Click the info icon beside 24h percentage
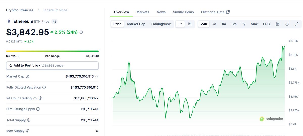Viewport: 303px width, 136px height. [x=81, y=32]
